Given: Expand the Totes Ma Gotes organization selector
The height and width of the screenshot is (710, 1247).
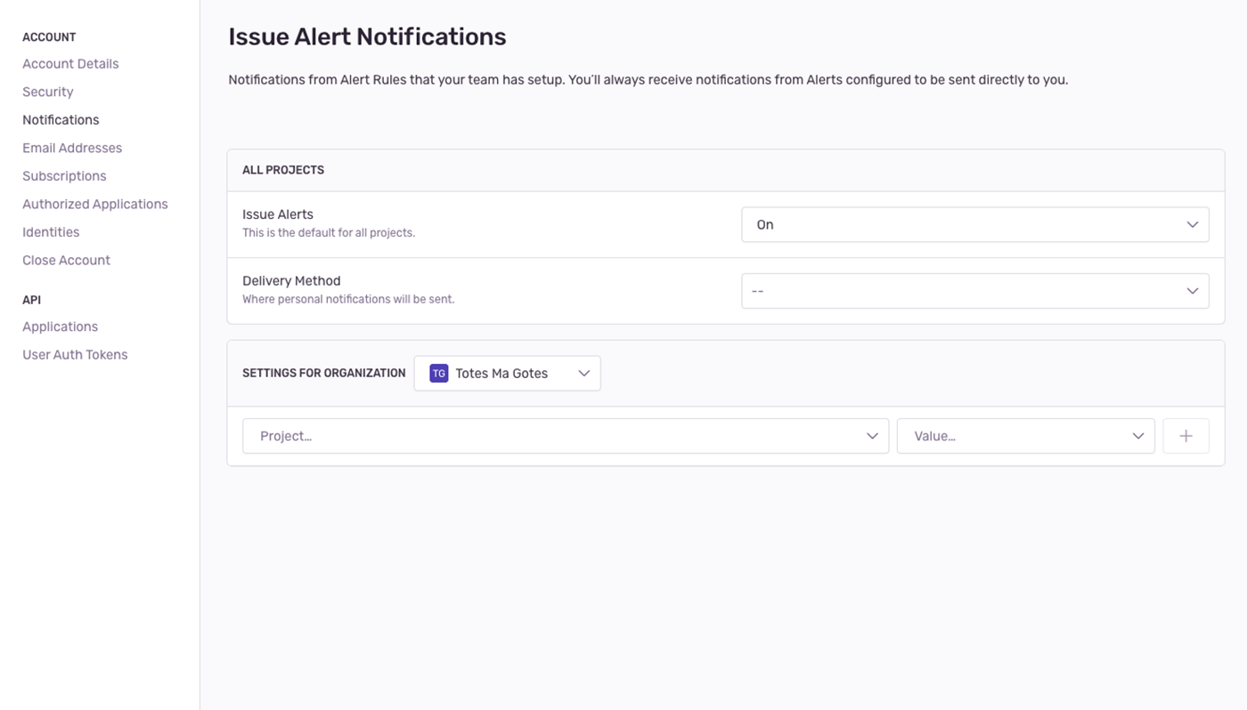Looking at the screenshot, I should (x=506, y=373).
